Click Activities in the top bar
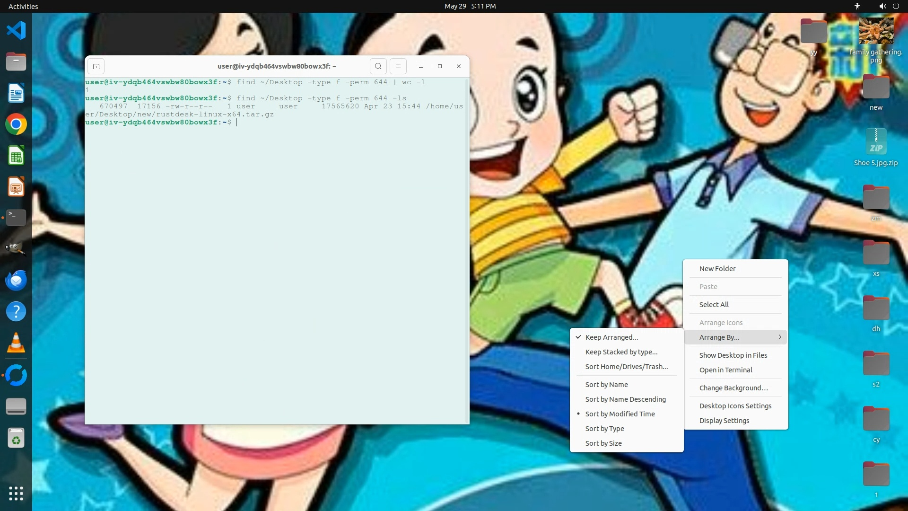Viewport: 908px width, 511px height. coord(23,6)
